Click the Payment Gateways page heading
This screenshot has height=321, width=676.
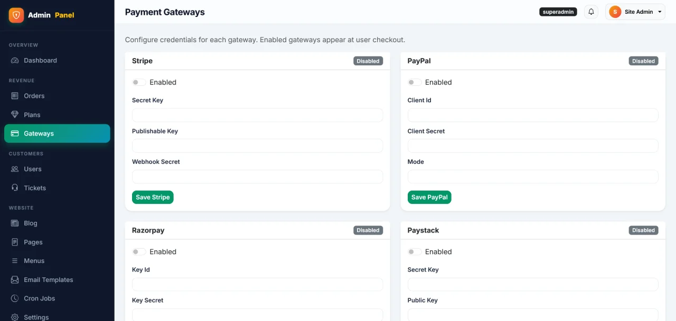pyautogui.click(x=165, y=12)
